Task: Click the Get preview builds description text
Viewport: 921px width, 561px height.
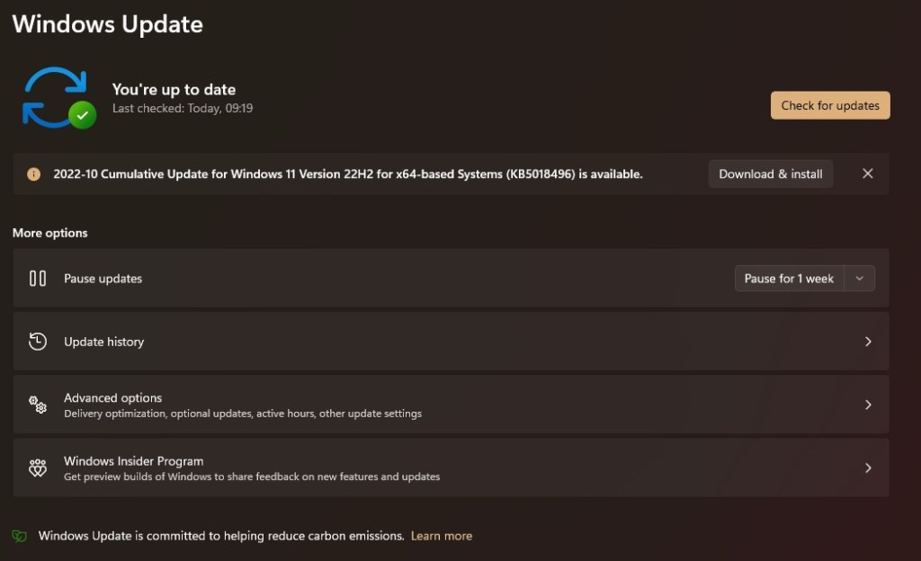Action: pyautogui.click(x=252, y=476)
